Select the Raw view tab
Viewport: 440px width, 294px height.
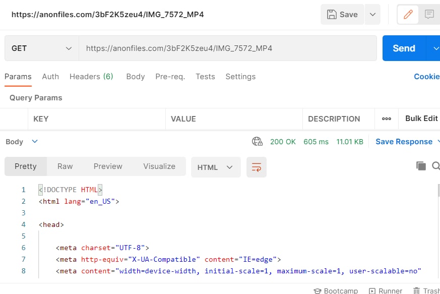point(65,166)
